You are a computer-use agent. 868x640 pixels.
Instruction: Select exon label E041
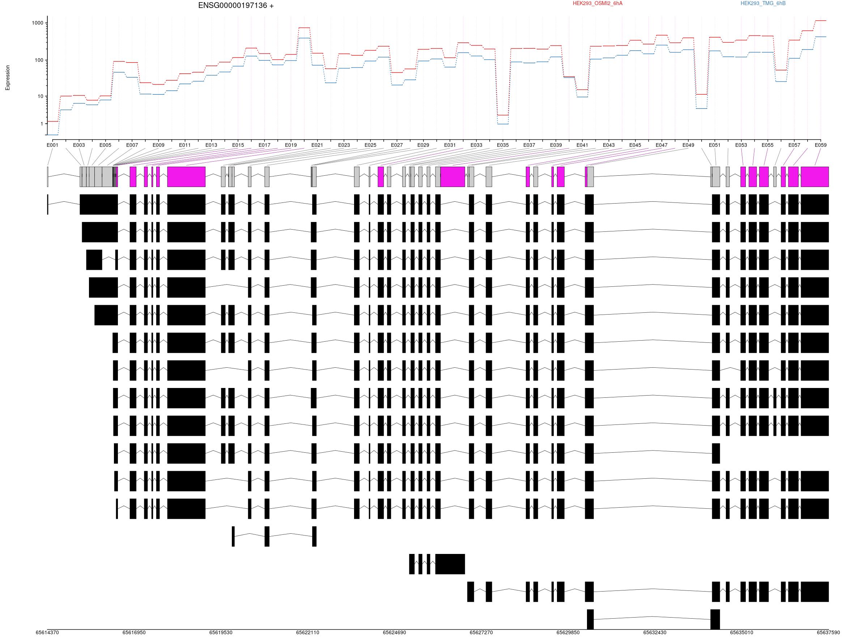coord(582,145)
